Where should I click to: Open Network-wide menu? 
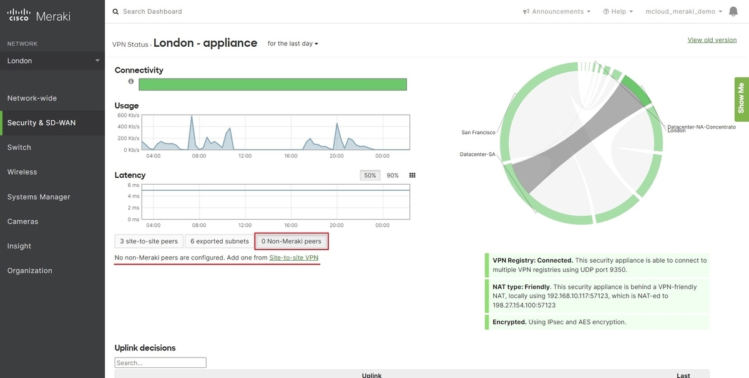point(52,98)
